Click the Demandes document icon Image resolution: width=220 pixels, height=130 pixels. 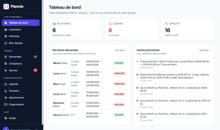[5, 57]
